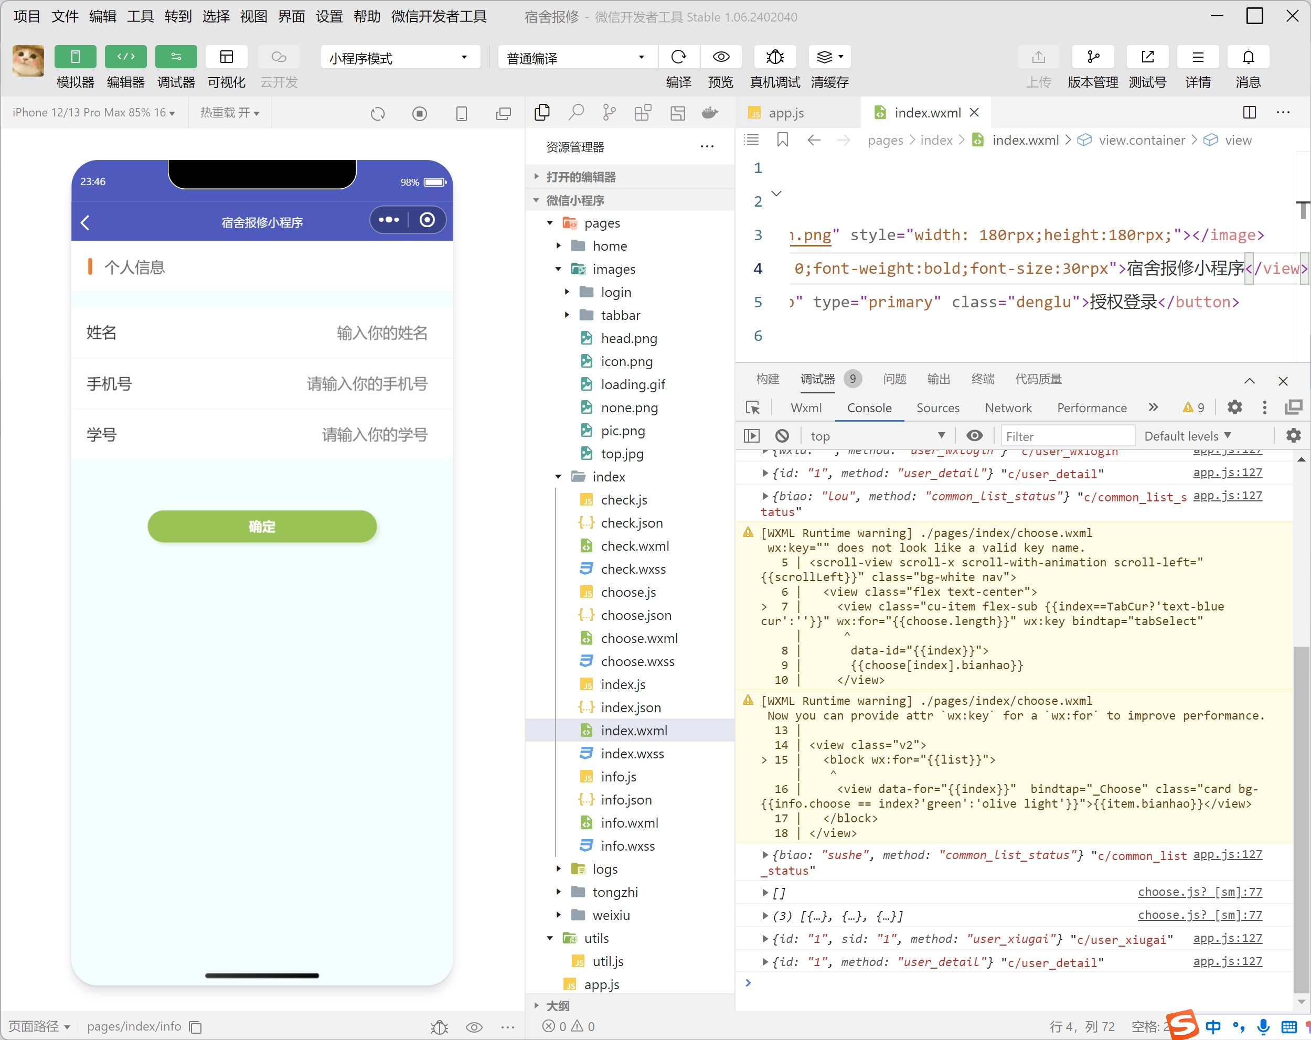Click the element inspector picker icon

click(x=753, y=408)
